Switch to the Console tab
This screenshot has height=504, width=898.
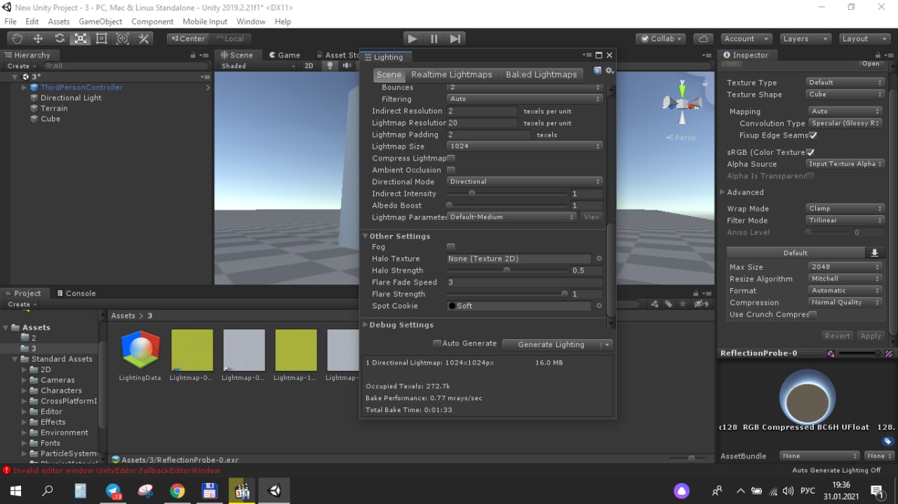(x=76, y=293)
